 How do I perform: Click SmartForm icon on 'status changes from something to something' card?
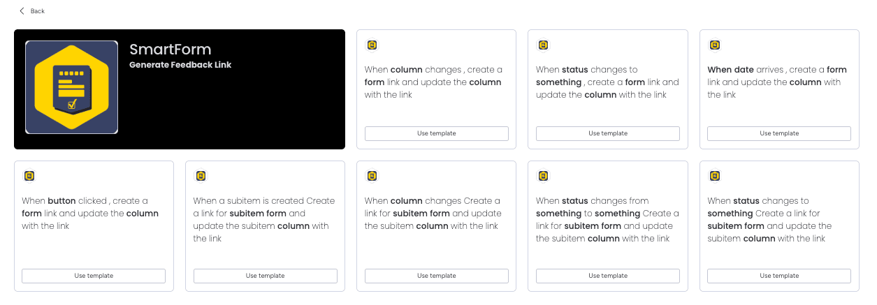544,176
